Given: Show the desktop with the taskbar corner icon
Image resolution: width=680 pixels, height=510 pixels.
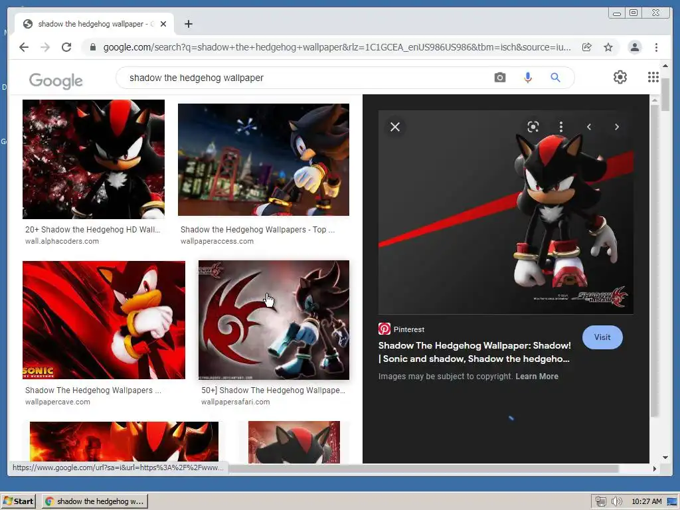Looking at the screenshot, I should pyautogui.click(x=672, y=501).
